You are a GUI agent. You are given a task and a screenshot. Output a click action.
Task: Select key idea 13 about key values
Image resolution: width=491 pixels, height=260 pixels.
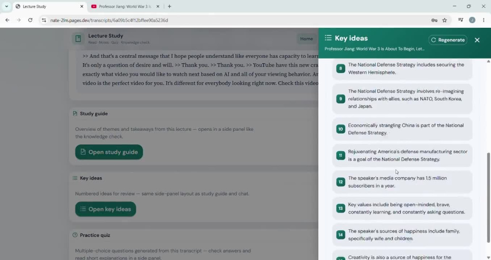(402, 209)
